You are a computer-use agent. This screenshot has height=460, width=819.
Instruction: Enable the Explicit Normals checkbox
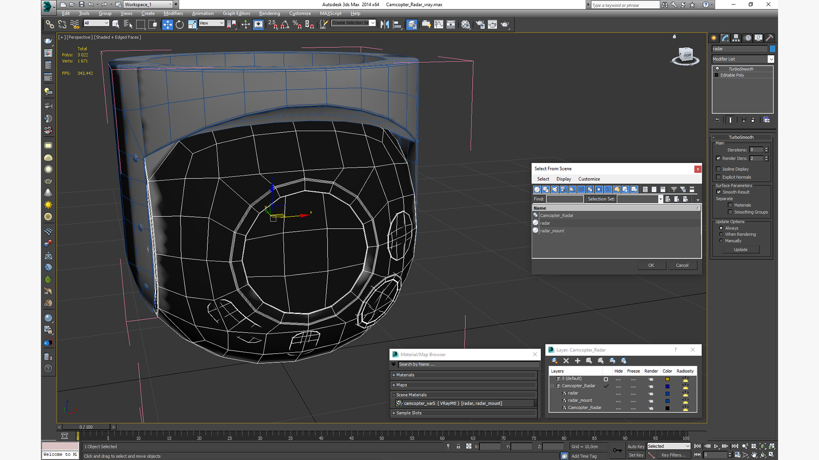pyautogui.click(x=718, y=177)
